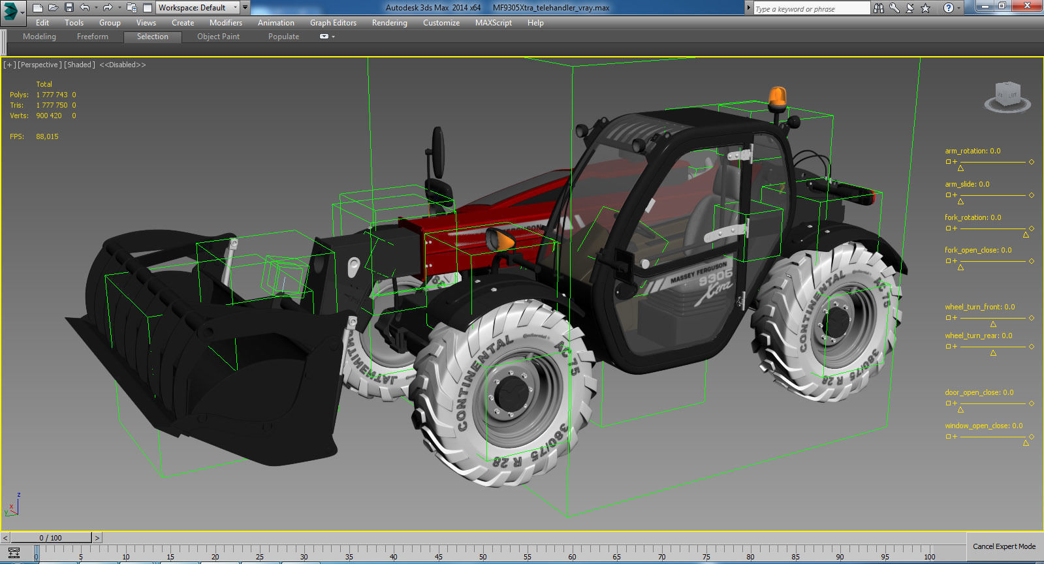Click the Help question mark icon
The image size is (1044, 564).
[x=949, y=8]
